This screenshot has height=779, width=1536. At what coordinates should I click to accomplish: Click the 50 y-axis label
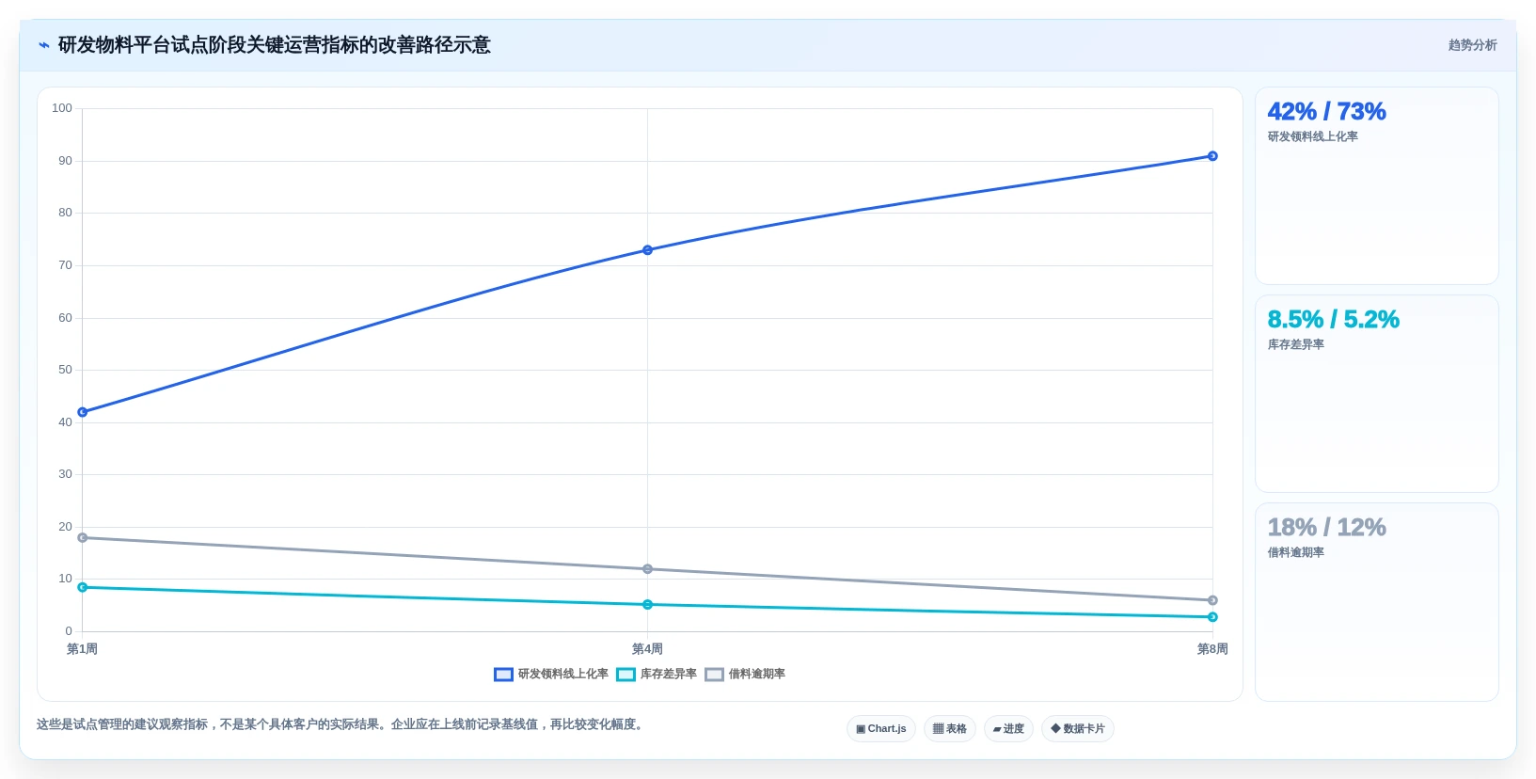click(65, 370)
